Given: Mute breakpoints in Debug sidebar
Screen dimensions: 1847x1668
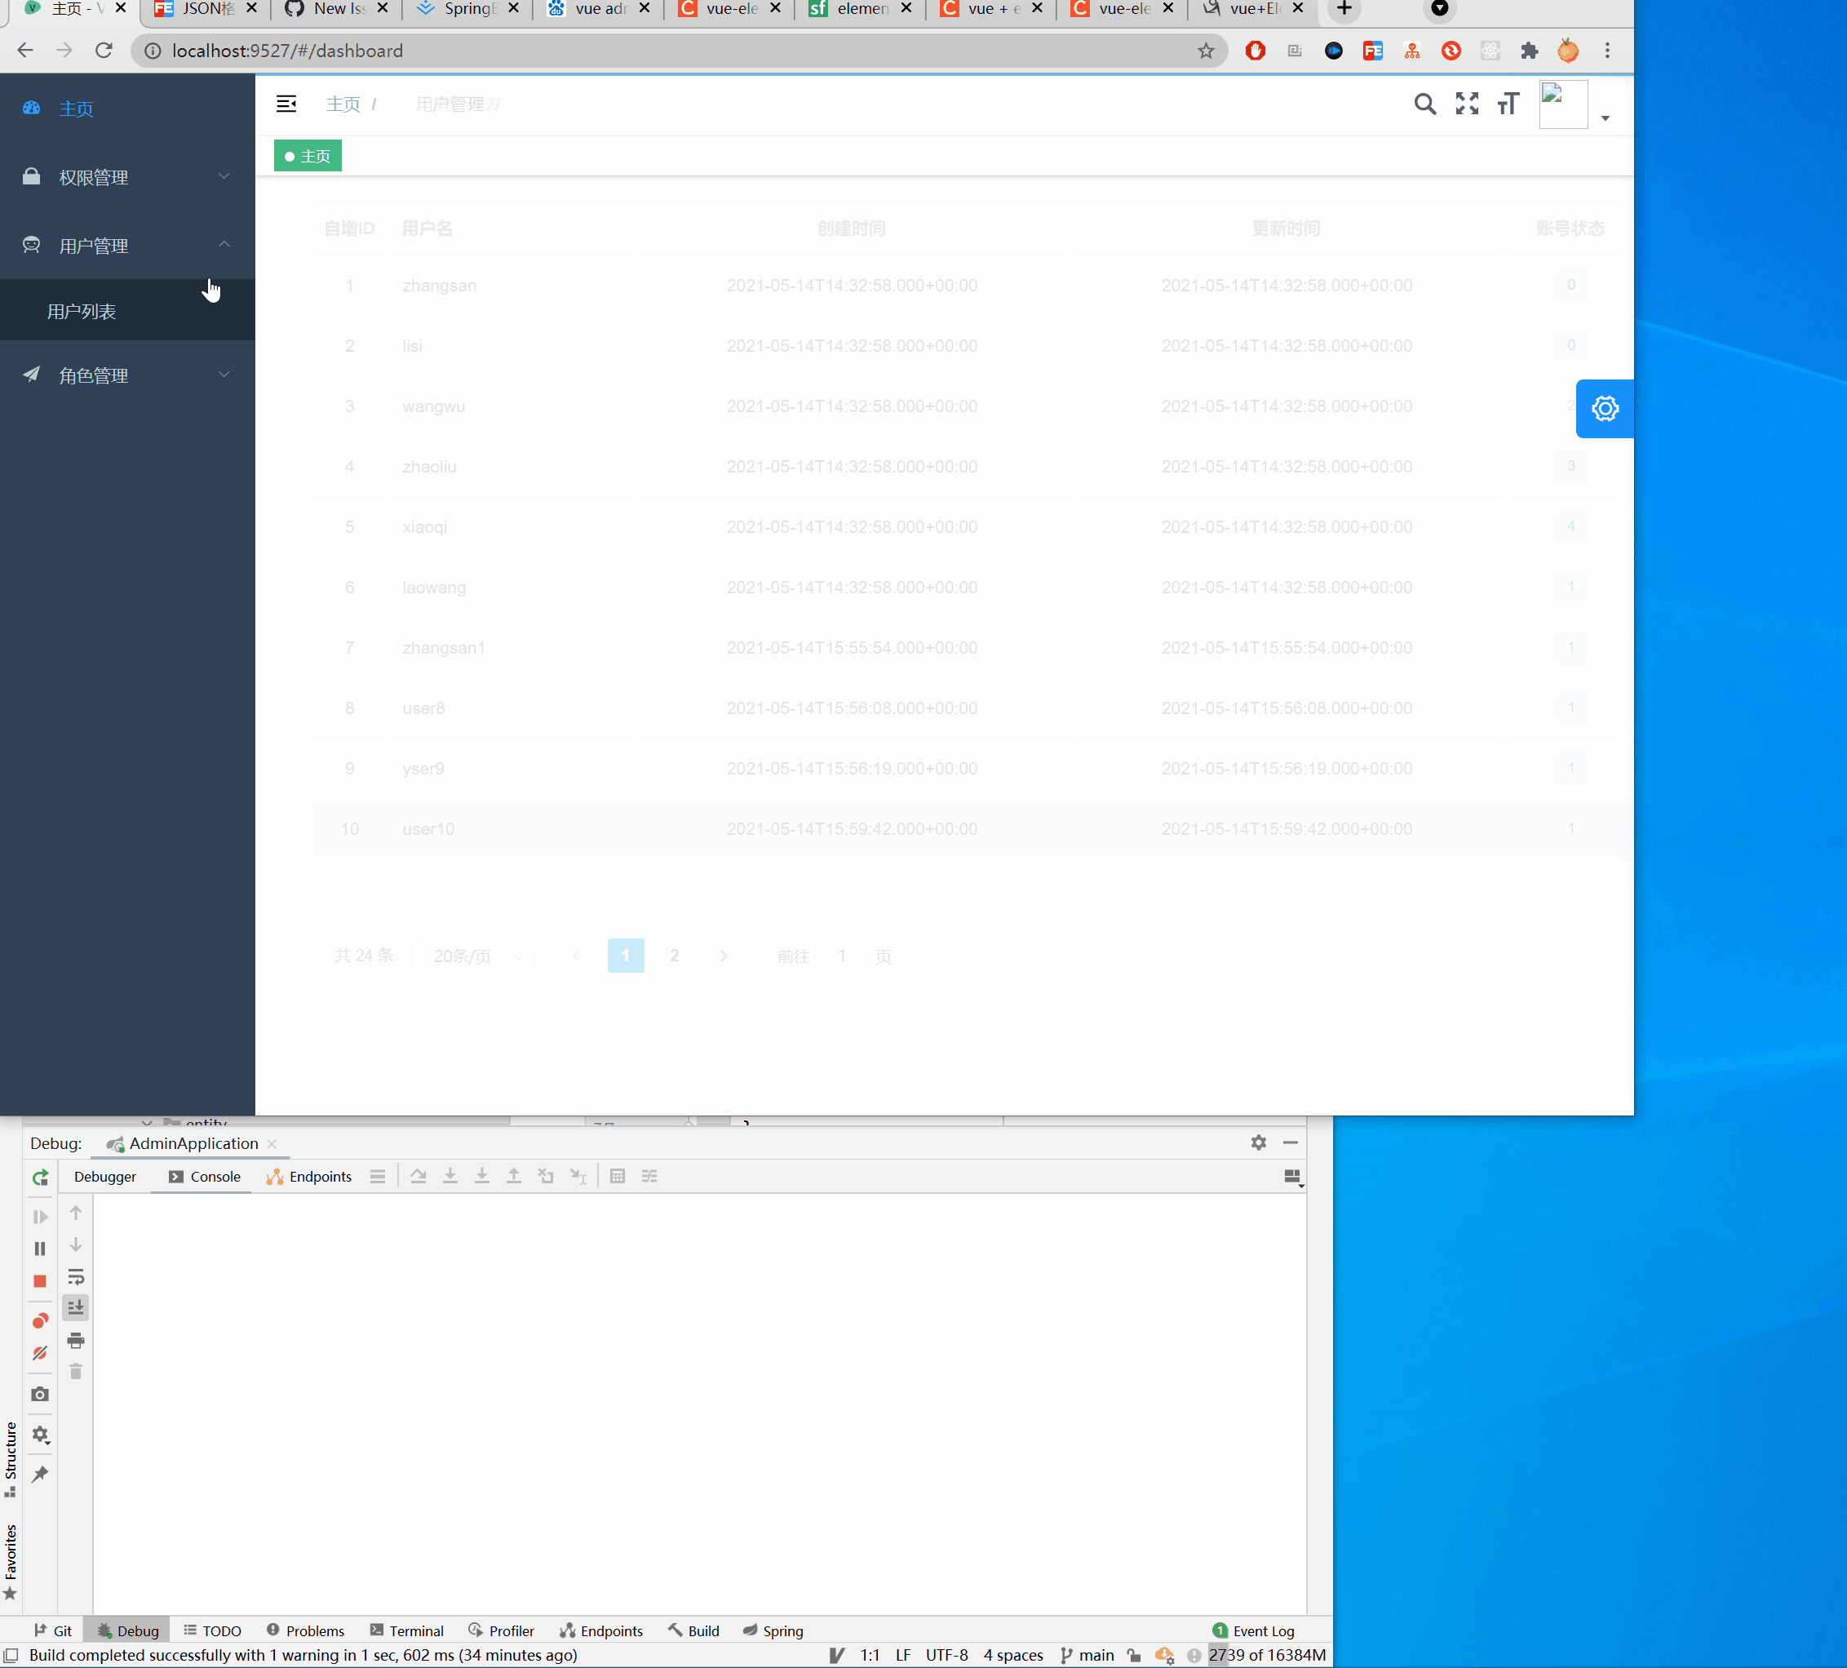Looking at the screenshot, I should pyautogui.click(x=40, y=1354).
